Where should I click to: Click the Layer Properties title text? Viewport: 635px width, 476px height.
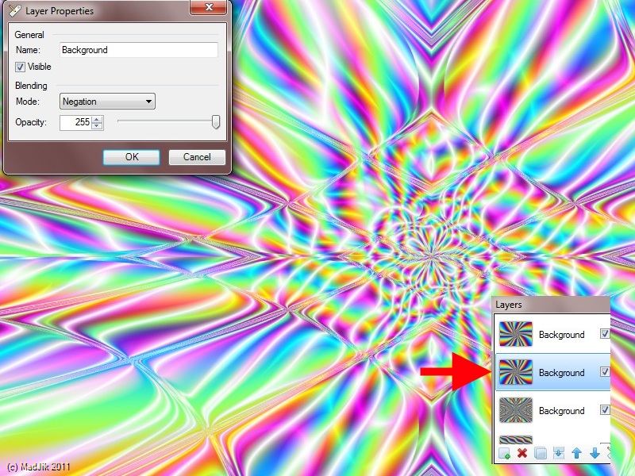[x=59, y=11]
